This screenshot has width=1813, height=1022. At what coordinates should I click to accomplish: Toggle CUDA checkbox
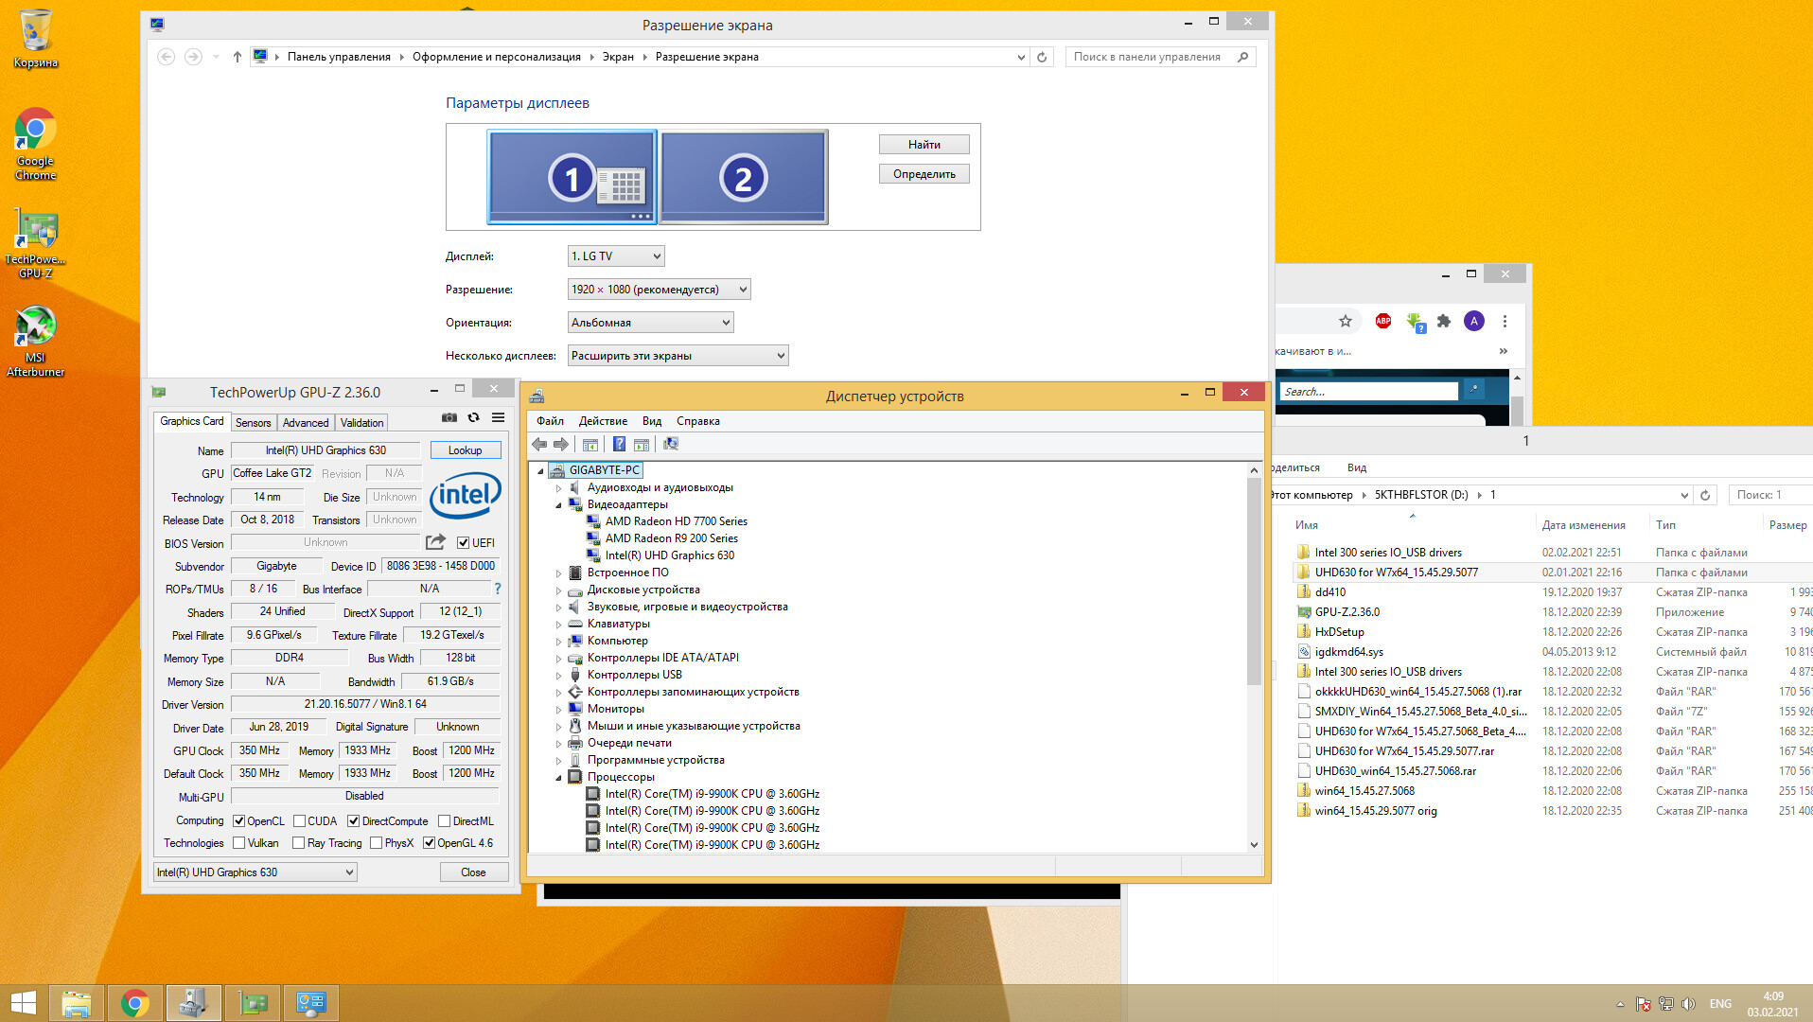pos(299,821)
